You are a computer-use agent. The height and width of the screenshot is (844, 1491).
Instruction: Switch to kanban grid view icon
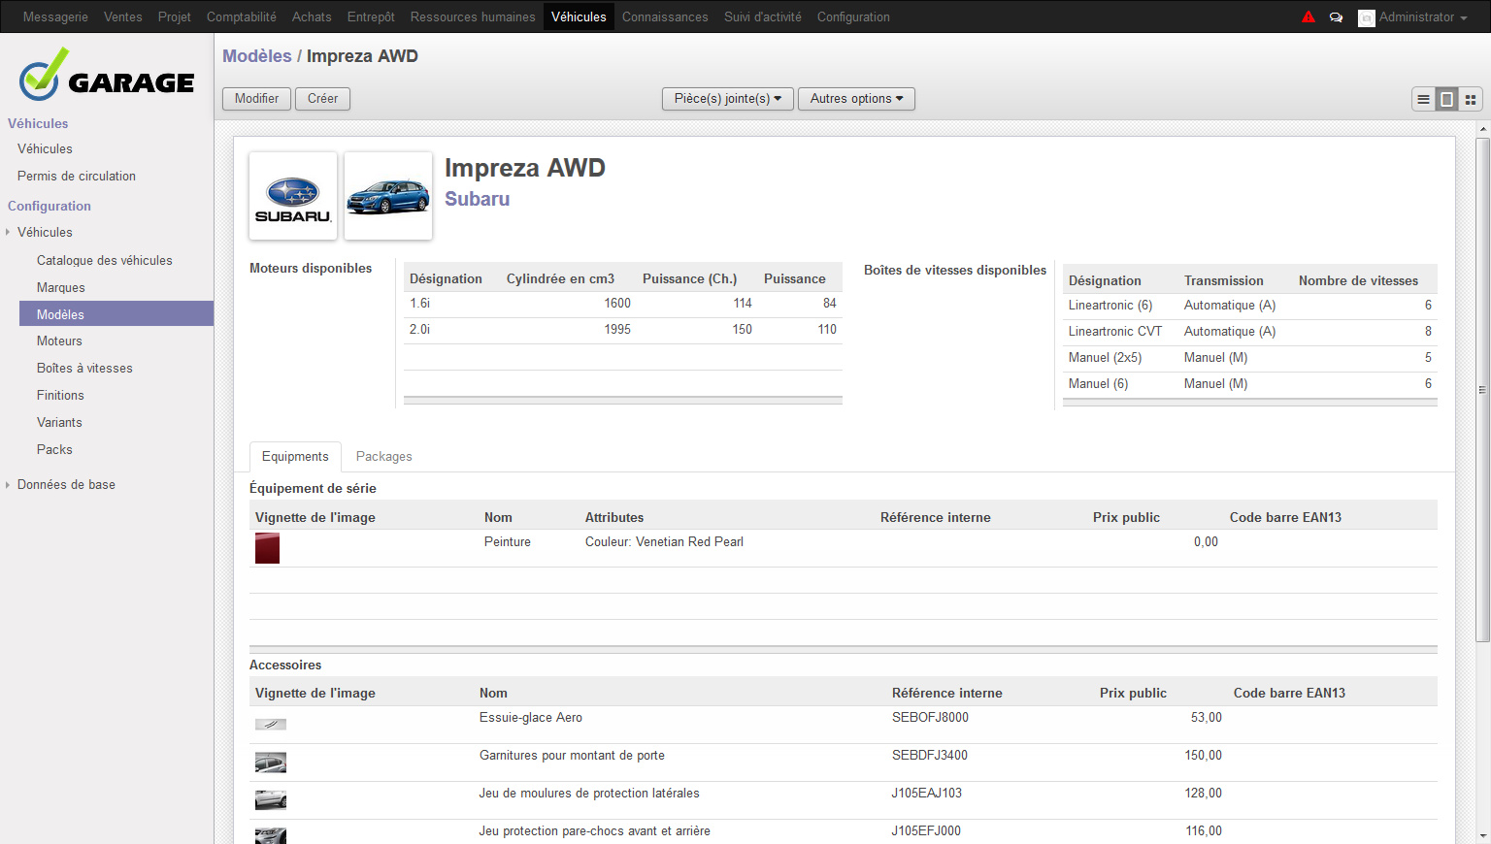[x=1471, y=99]
